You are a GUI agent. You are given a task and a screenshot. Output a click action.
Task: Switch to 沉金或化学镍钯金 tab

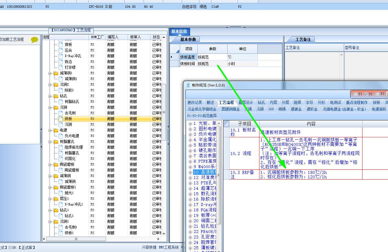tap(202, 109)
